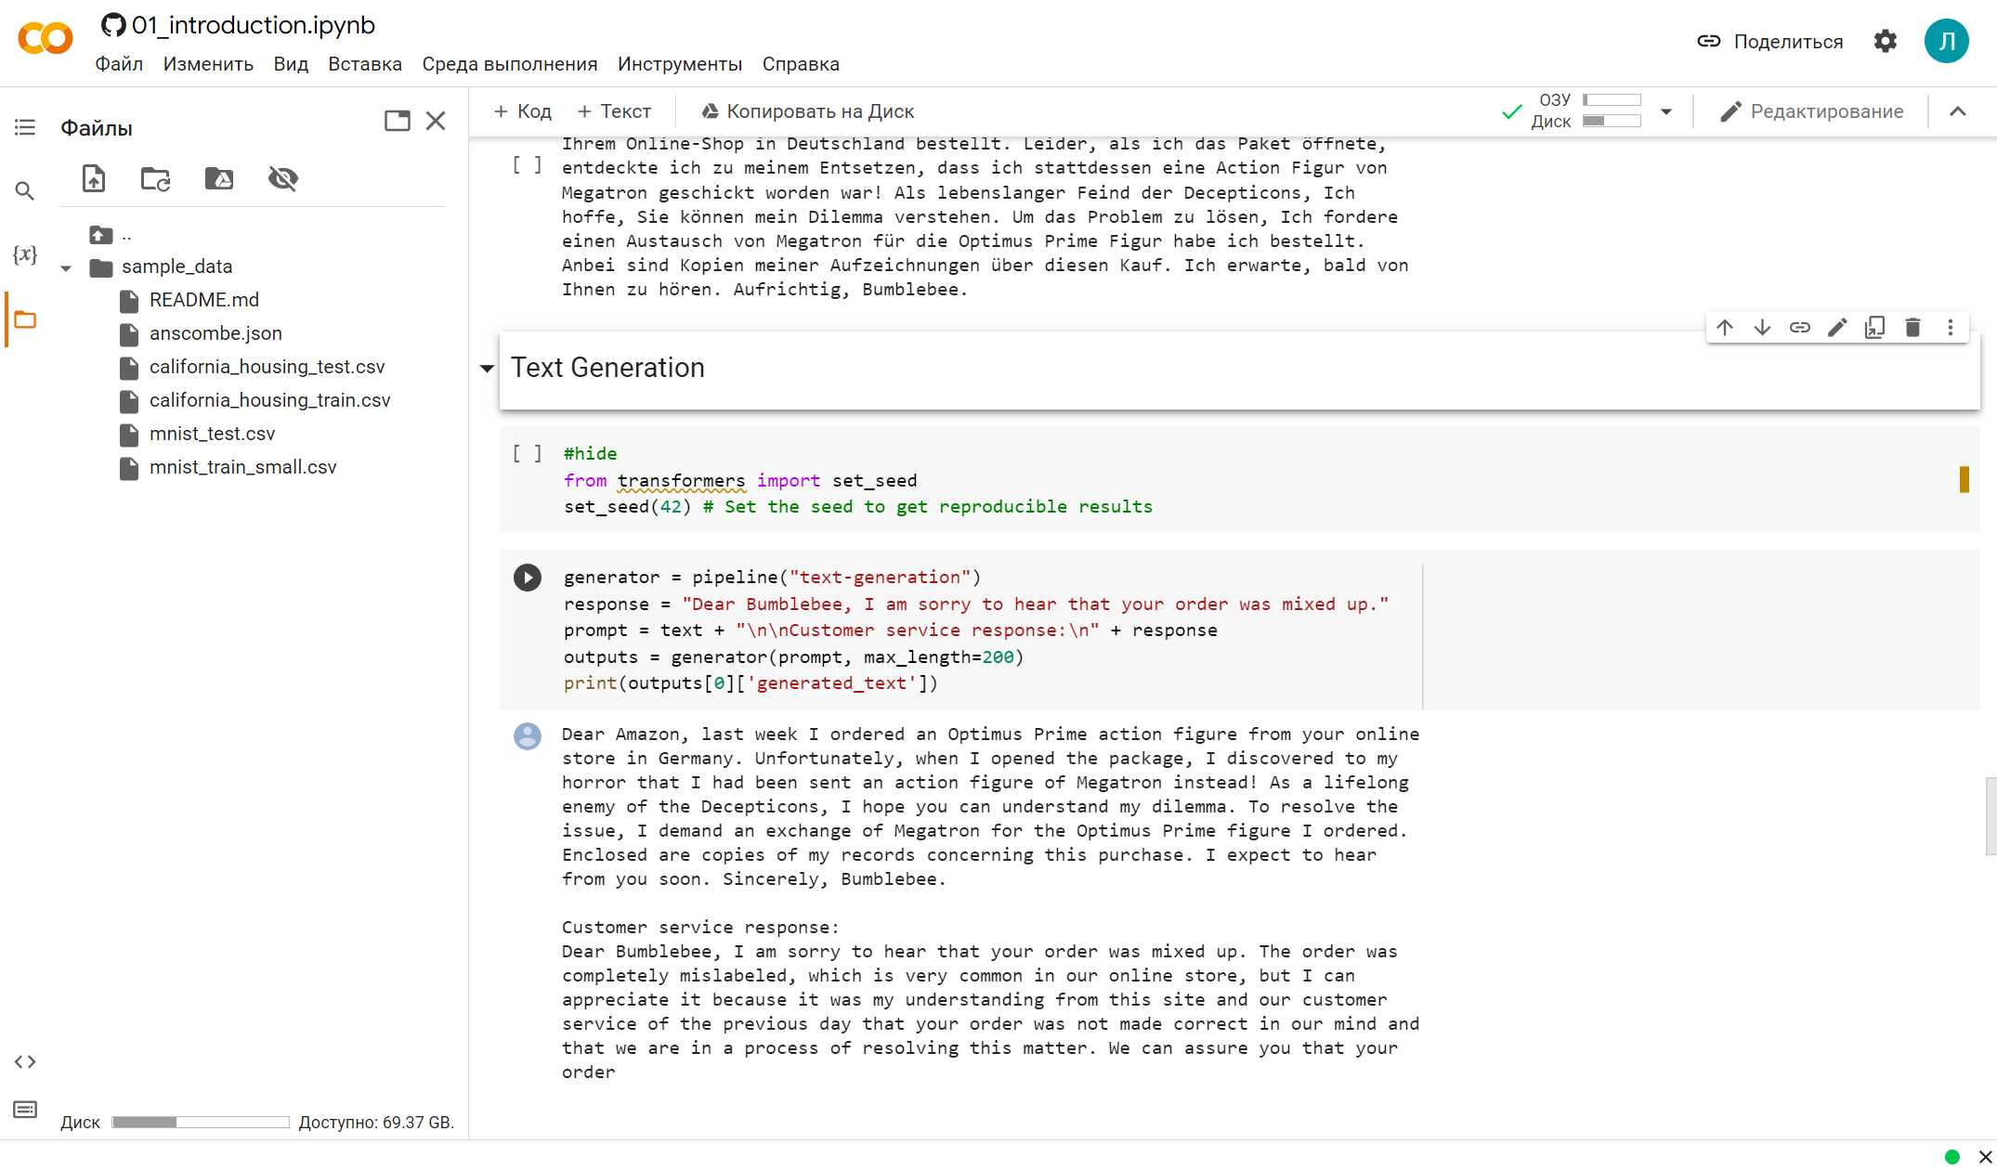Collapse the Text Generation section
1997x1170 pixels.
tap(487, 369)
